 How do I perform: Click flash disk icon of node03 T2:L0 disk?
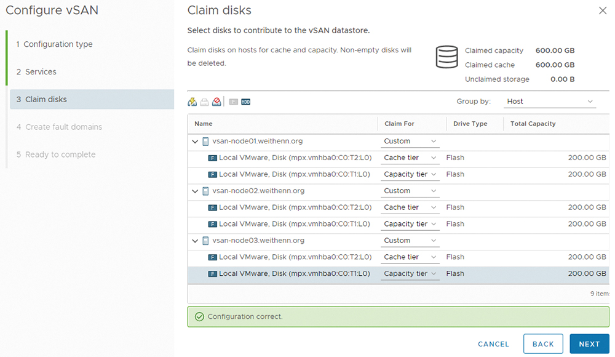coord(213,257)
